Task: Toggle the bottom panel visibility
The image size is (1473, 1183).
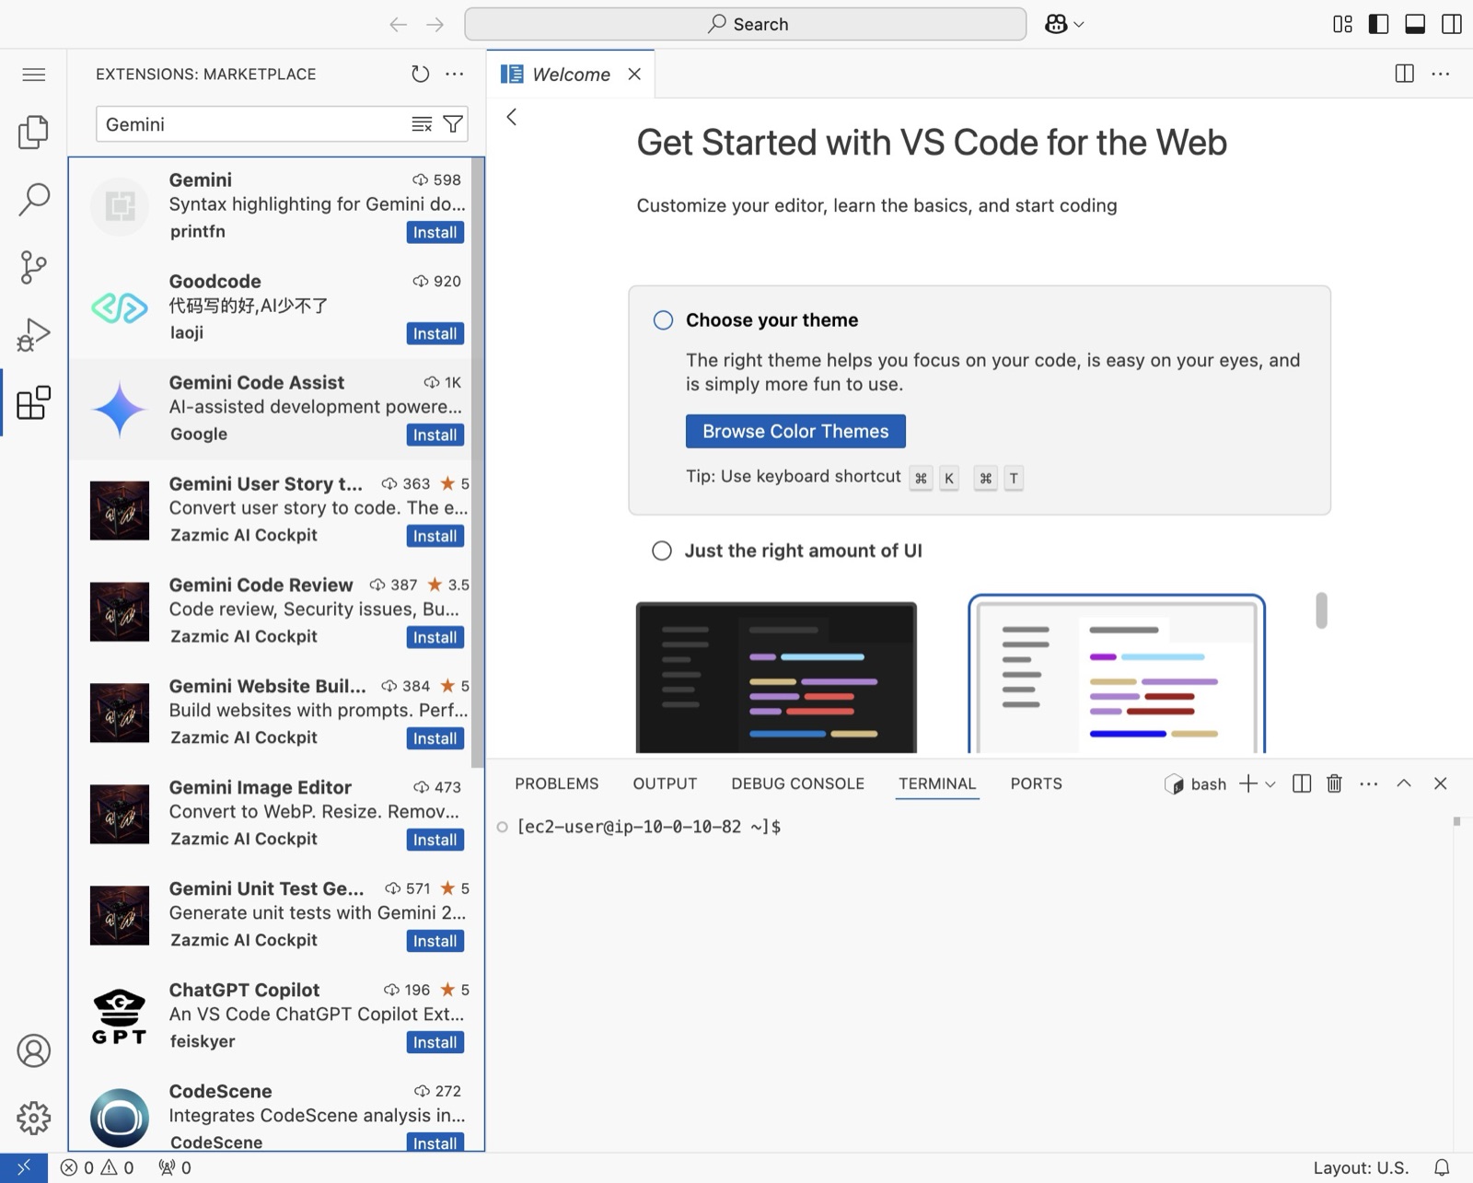Action: coord(1415,24)
